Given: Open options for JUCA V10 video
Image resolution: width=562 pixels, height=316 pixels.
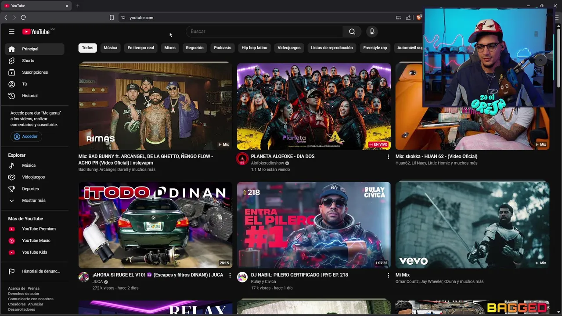Looking at the screenshot, I should pos(230,275).
